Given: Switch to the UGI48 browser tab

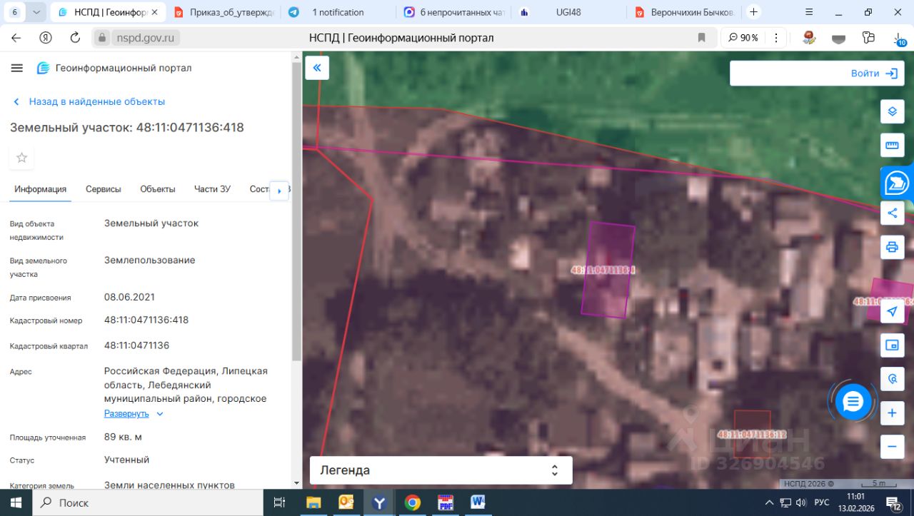Looking at the screenshot, I should pos(567,12).
